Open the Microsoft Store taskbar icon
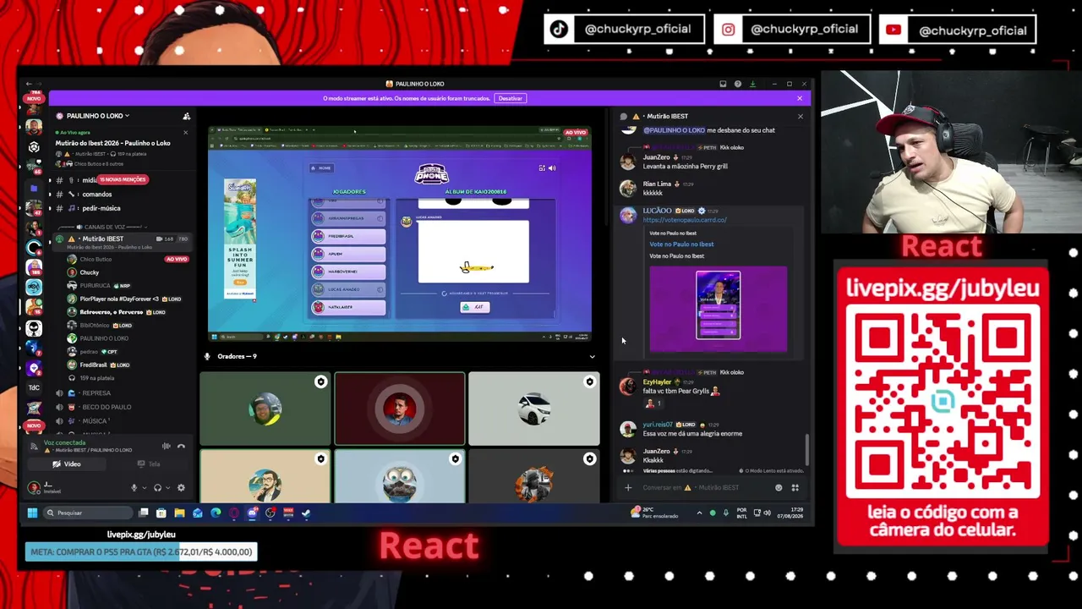Screen dimensions: 1082x609 (161, 513)
